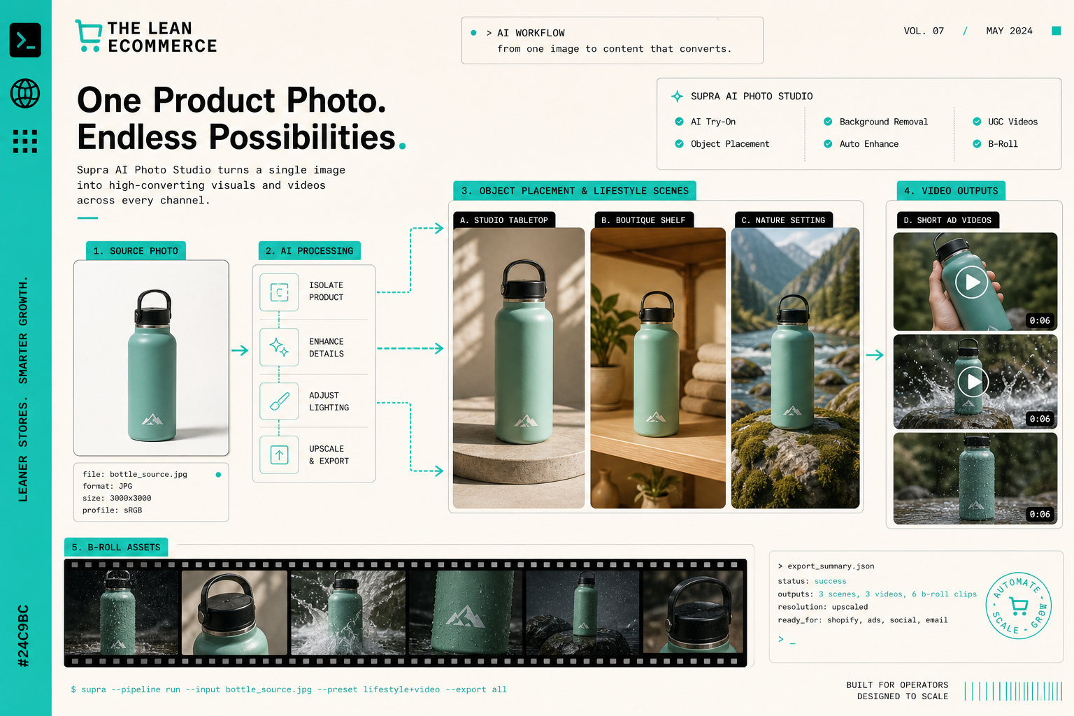
Task: Click 'format: JPG' text
Action: 107,486
